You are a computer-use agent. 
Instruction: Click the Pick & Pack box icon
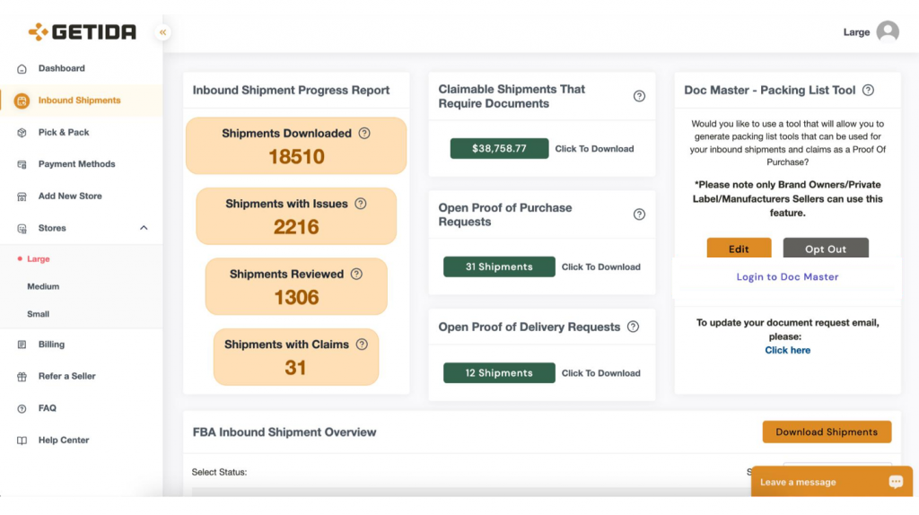tap(22, 133)
